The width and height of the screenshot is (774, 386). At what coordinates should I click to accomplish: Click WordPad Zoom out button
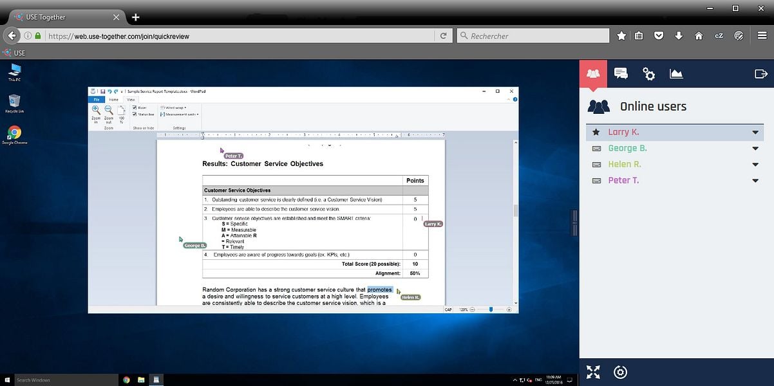108,113
